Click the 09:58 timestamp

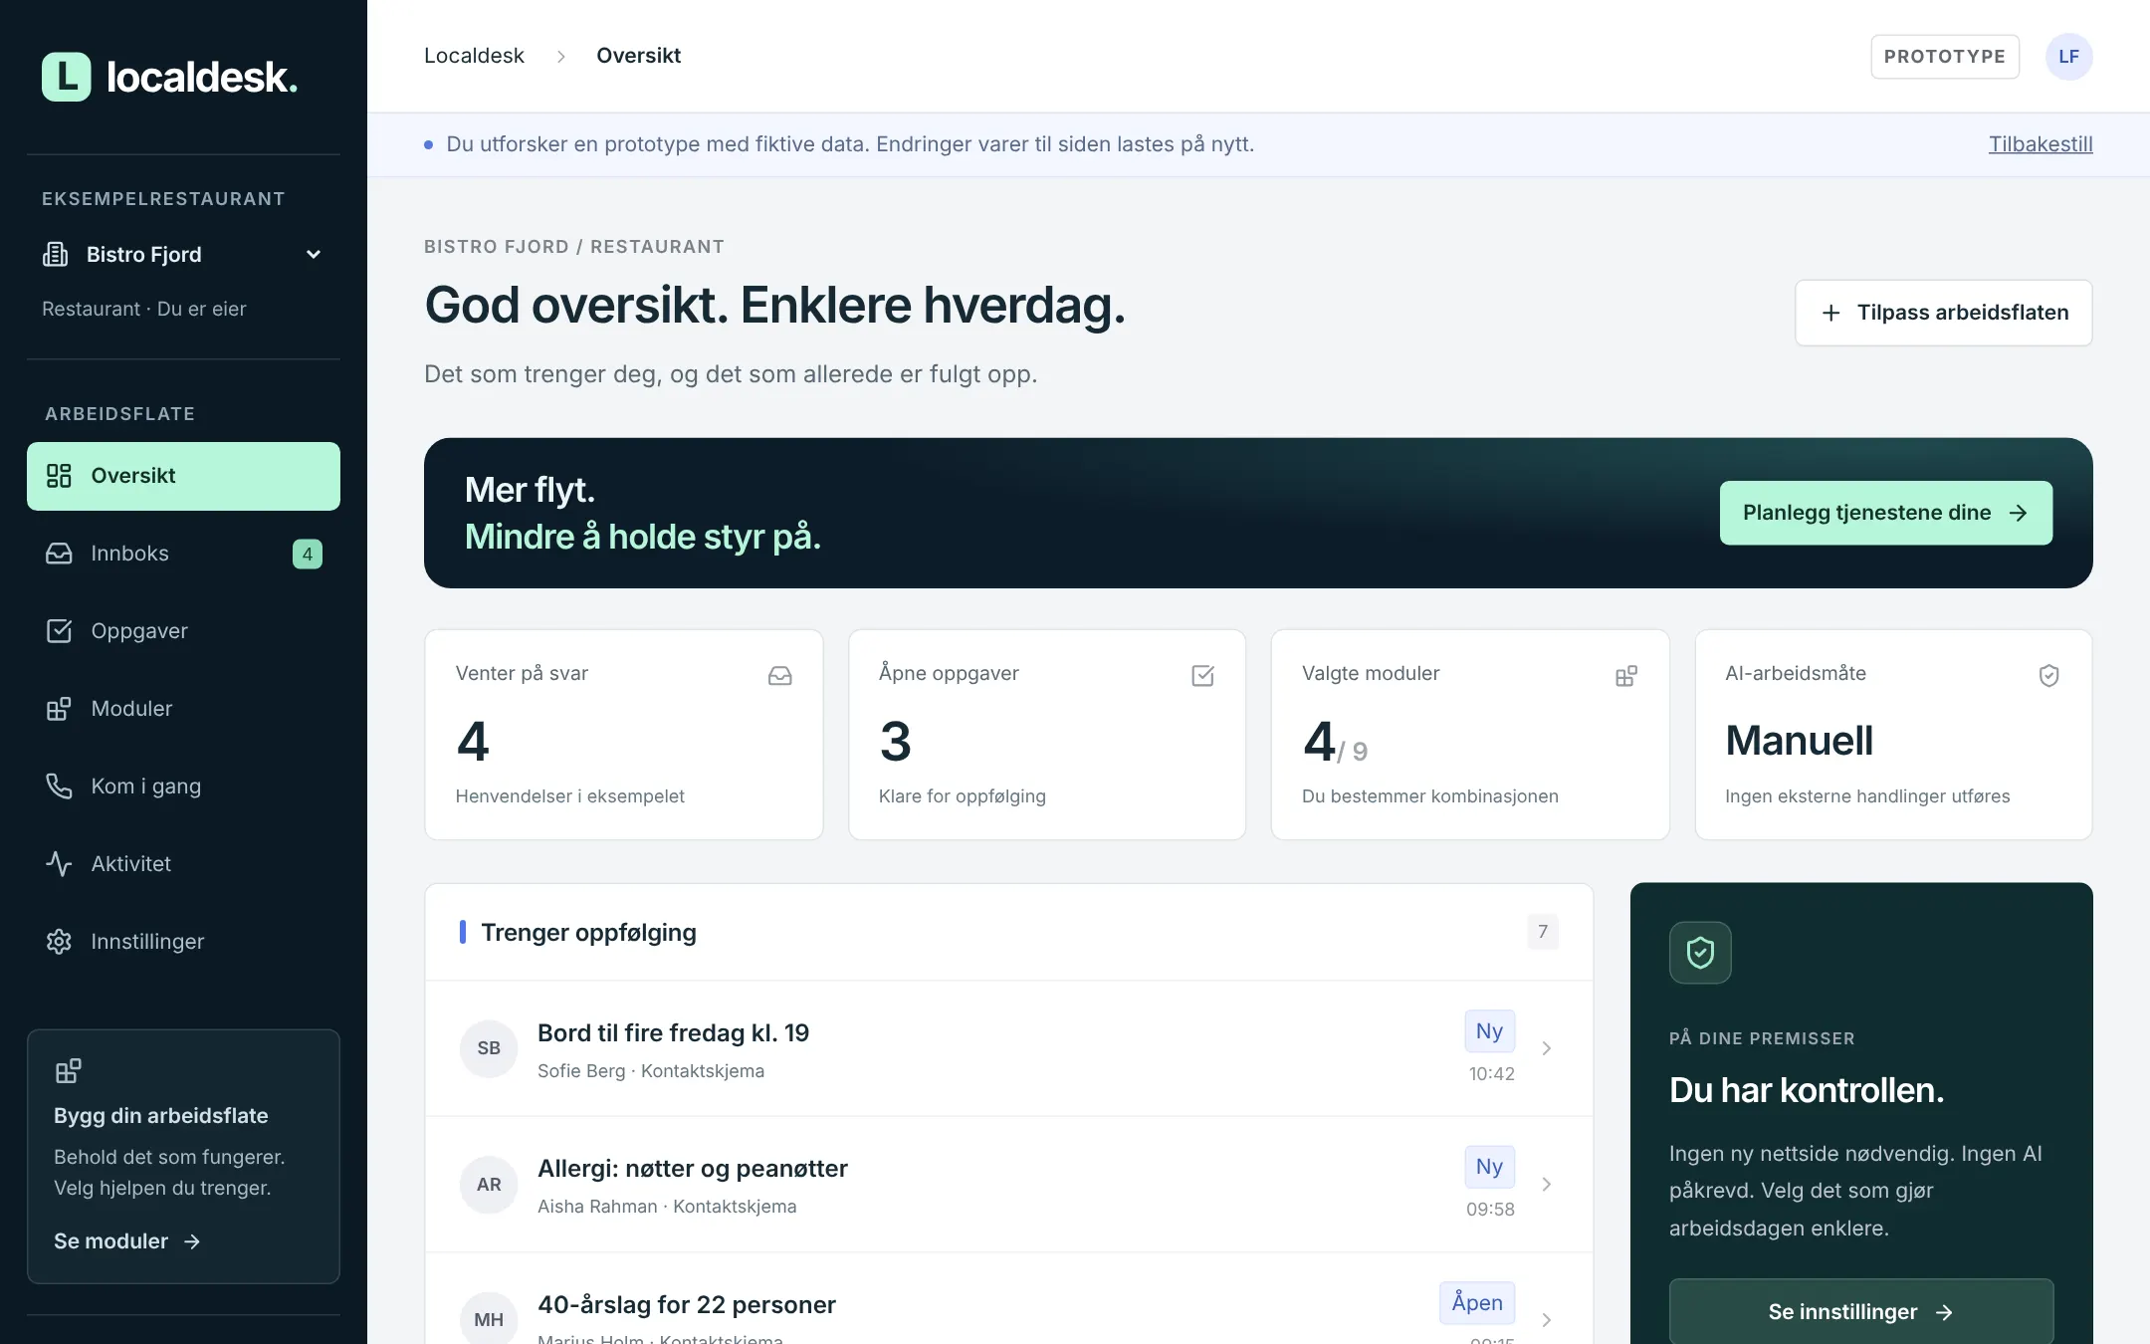(1490, 1210)
